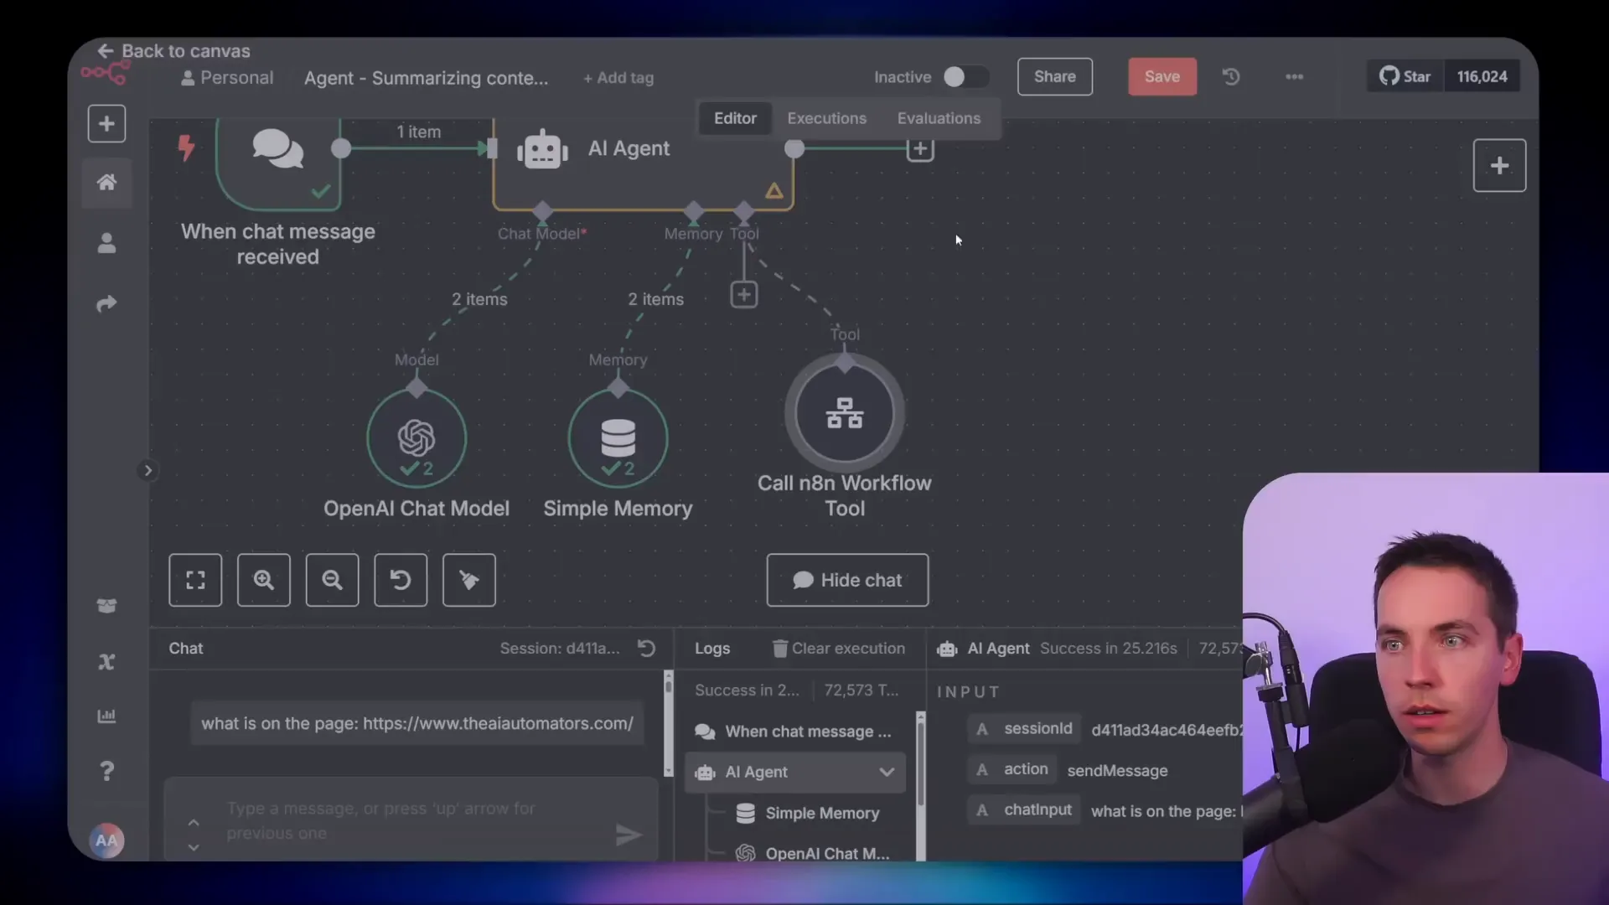Image resolution: width=1609 pixels, height=905 pixels.
Task: Click the reset zoom button
Action: (x=401, y=580)
